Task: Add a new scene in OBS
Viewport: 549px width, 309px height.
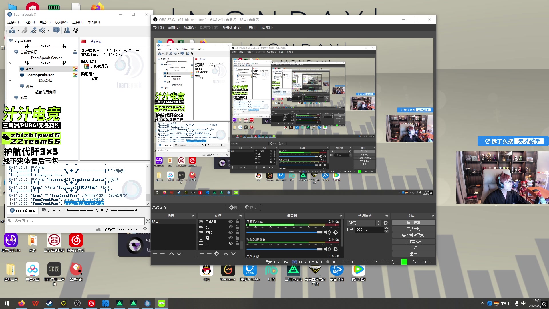Action: point(155,254)
